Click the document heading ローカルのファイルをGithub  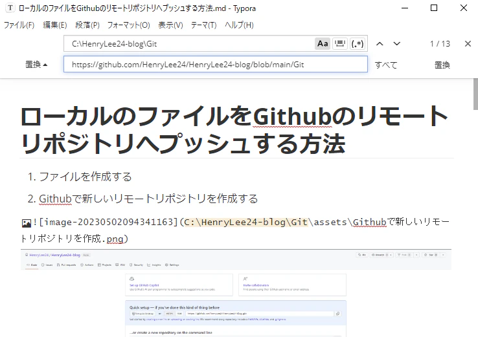point(234,129)
